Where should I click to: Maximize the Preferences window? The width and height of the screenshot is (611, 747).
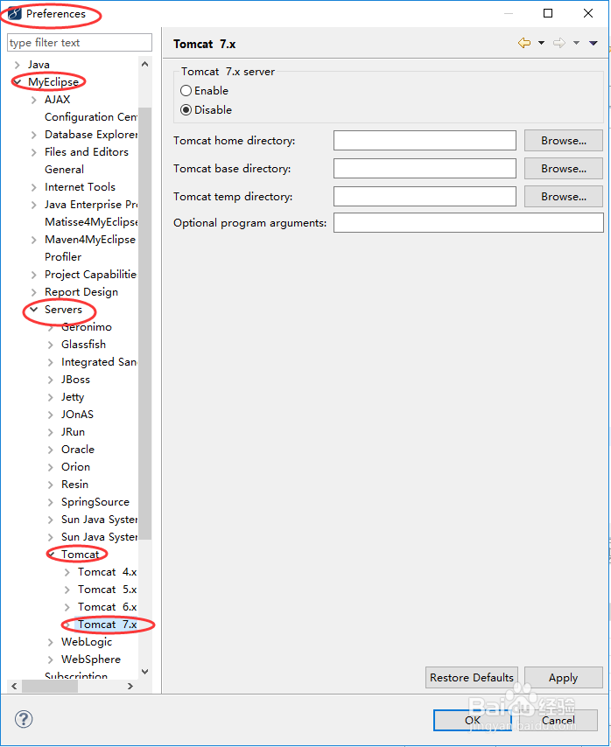(x=548, y=13)
